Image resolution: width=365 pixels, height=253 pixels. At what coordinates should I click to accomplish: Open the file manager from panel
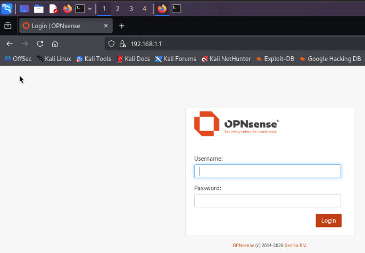[x=39, y=9]
